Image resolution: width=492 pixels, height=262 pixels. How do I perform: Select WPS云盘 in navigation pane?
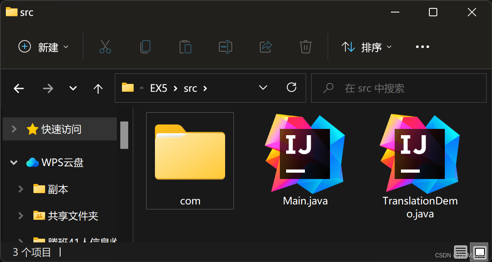(55, 163)
